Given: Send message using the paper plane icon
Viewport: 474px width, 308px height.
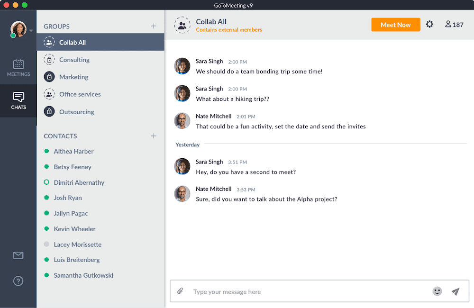Looking at the screenshot, I should 456,291.
